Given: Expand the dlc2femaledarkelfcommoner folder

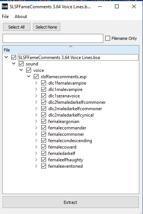Looking at the screenshot, I should coord(36,102).
